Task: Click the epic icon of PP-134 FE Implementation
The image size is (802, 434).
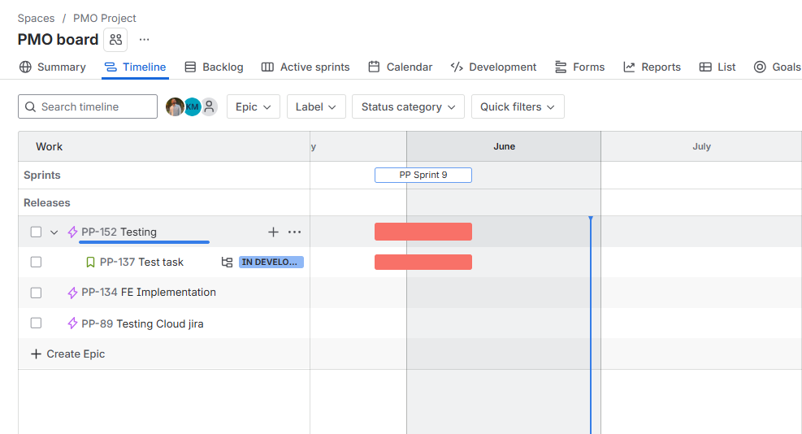Action: point(72,293)
